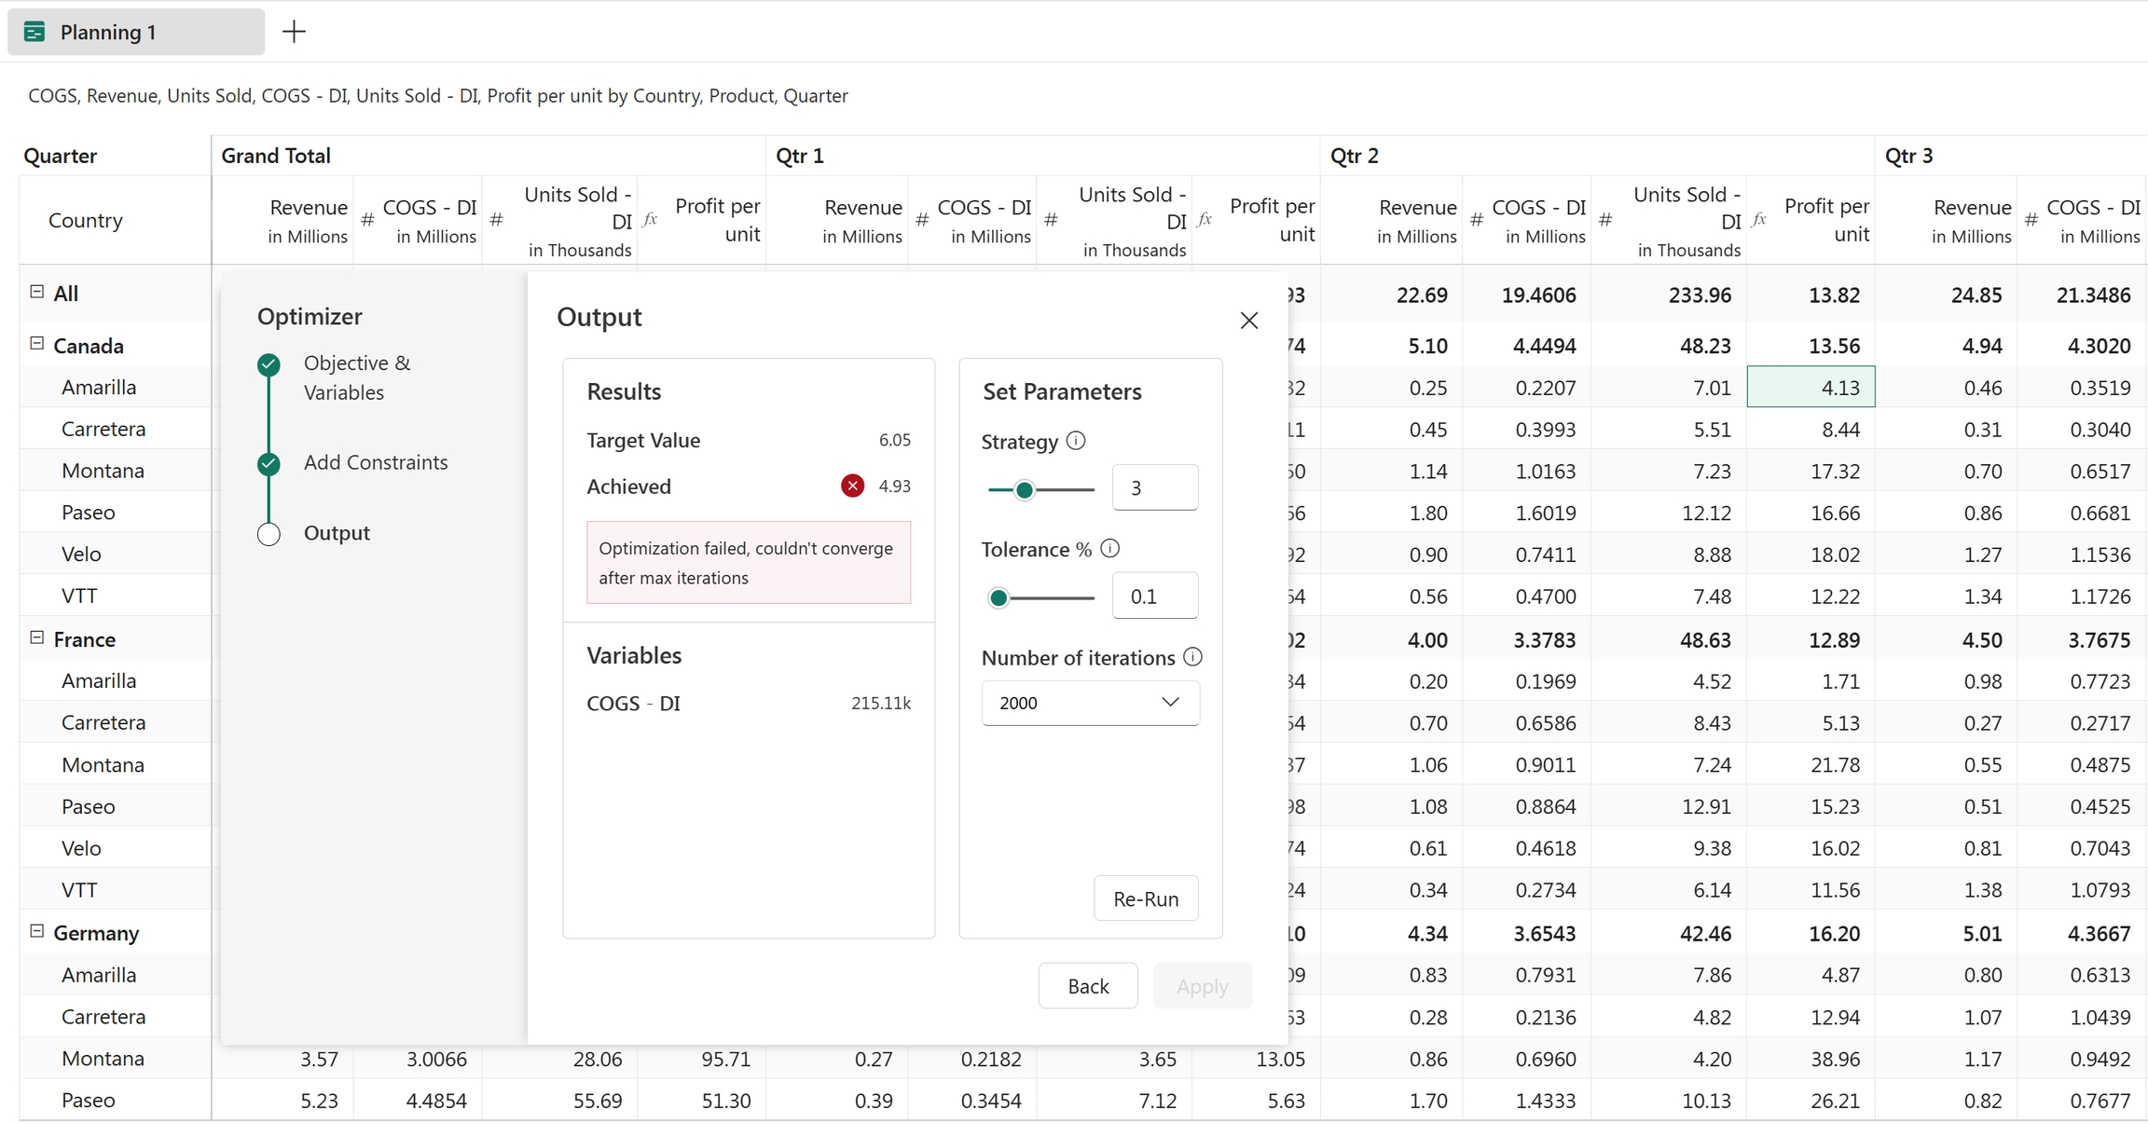2148x1124 pixels.
Task: Collapse the Canada row group
Action: tap(37, 344)
